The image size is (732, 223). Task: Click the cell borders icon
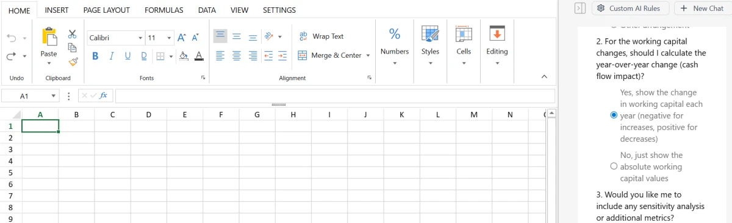coord(160,56)
